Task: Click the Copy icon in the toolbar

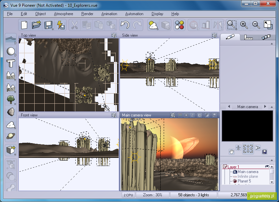Action: pyautogui.click(x=87, y=25)
